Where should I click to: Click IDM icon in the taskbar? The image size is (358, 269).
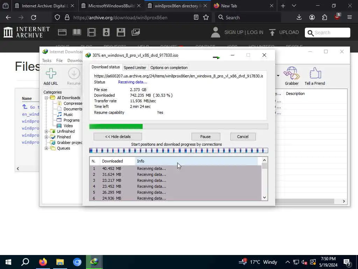coord(94,262)
